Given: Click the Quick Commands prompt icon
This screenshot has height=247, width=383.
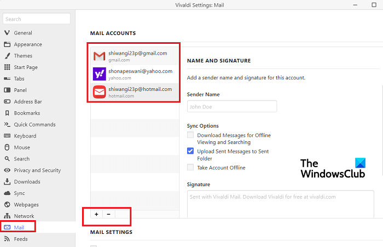Looking at the screenshot, I should 7,124.
